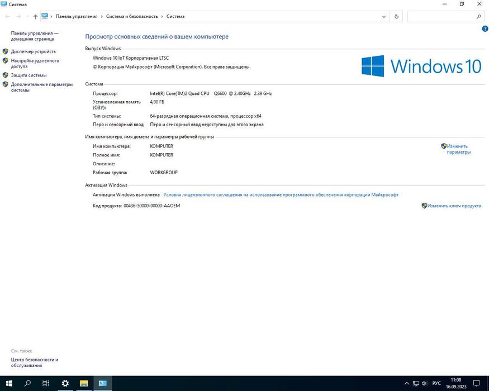Click the Система breadcrumb
Image resolution: width=489 pixels, height=391 pixels.
(x=175, y=17)
